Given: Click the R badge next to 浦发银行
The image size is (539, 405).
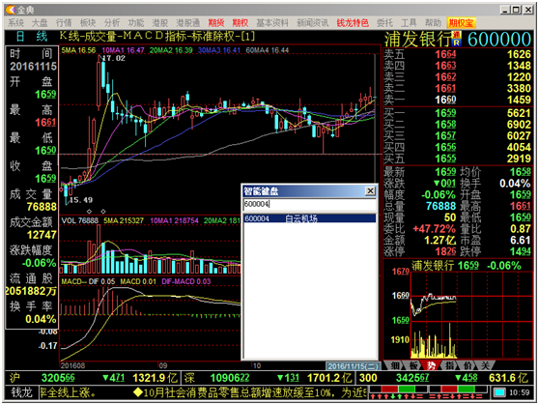Looking at the screenshot, I should tap(457, 43).
